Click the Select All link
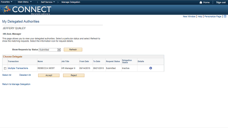This screenshot has width=228, height=128. point(7,75)
